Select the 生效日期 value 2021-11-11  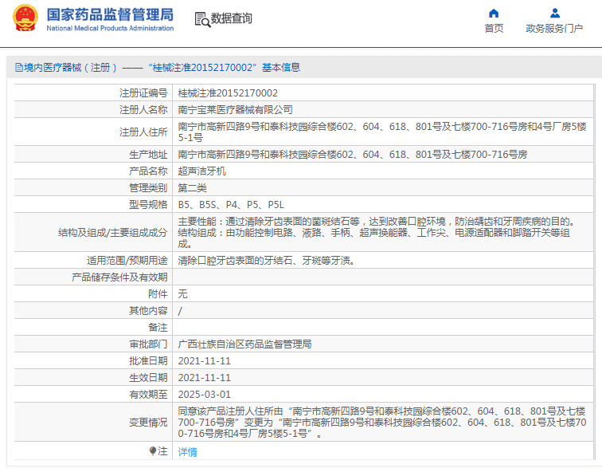click(x=204, y=378)
